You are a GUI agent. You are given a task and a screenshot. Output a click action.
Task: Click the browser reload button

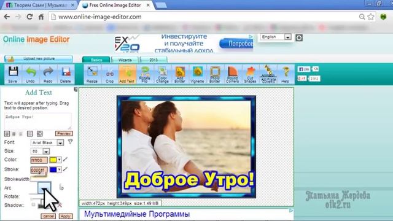click(29, 17)
